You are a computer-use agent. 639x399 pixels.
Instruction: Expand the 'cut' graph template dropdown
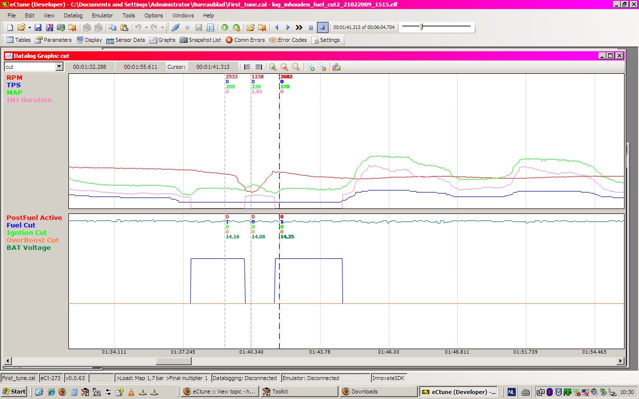click(59, 66)
